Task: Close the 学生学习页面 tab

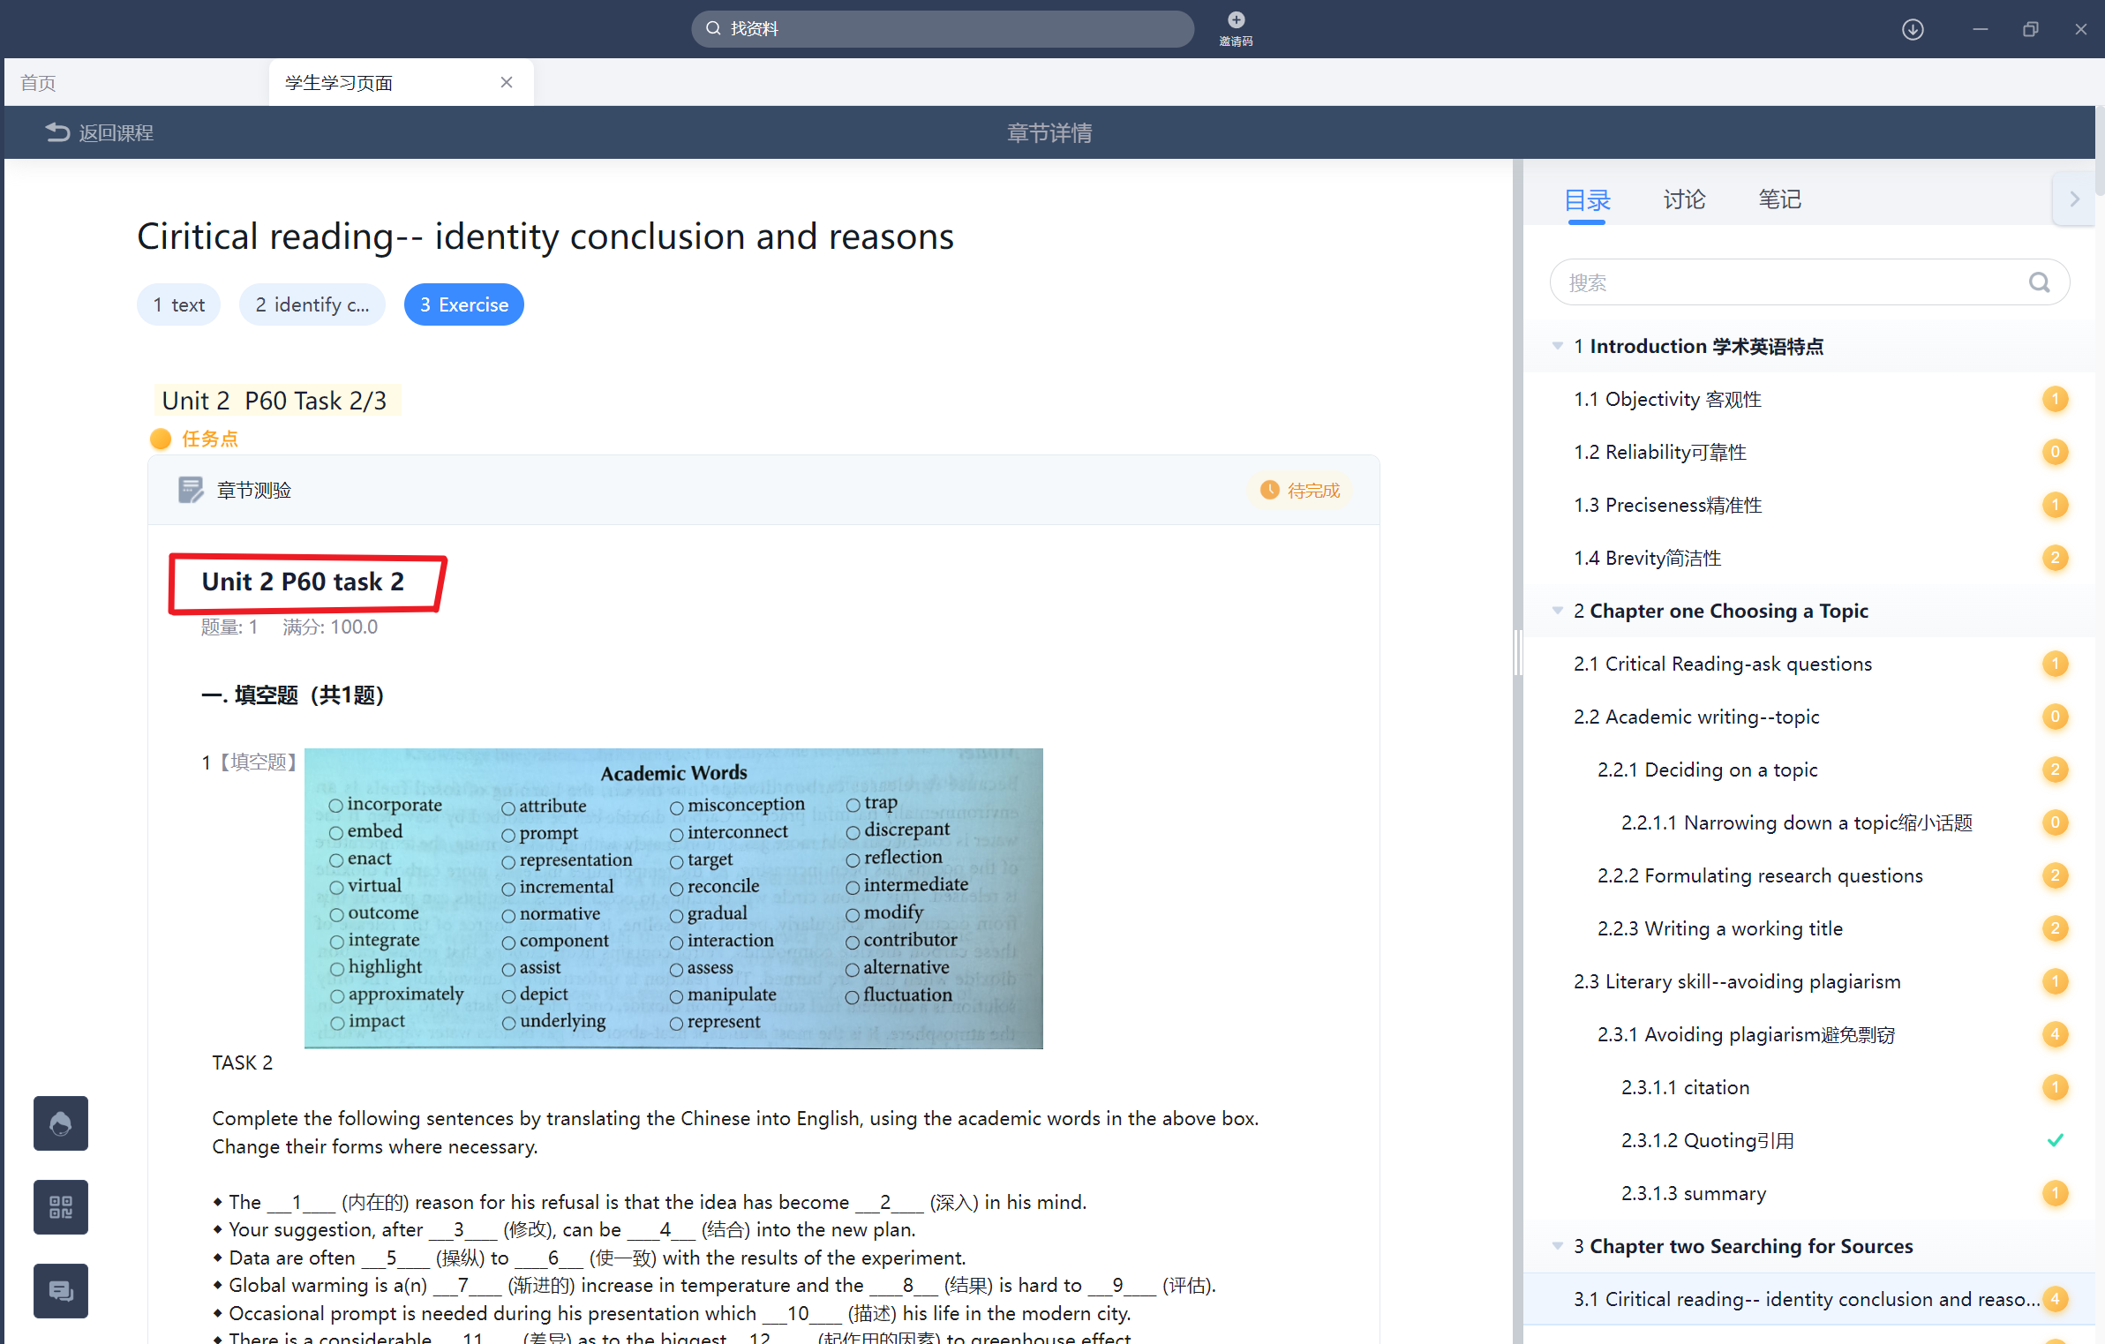Action: tap(507, 82)
